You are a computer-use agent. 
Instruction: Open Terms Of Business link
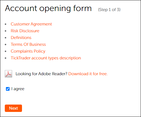click(28, 44)
